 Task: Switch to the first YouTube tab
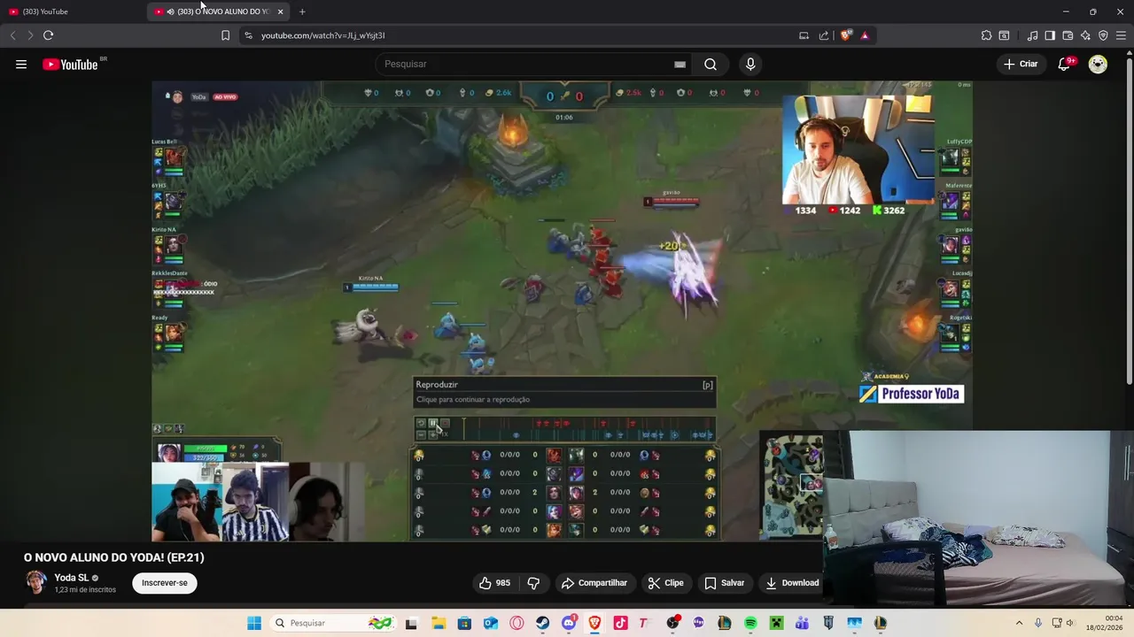(73, 12)
